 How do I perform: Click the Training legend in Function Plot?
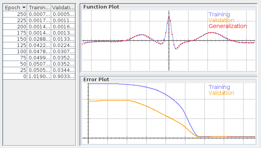click(219, 14)
